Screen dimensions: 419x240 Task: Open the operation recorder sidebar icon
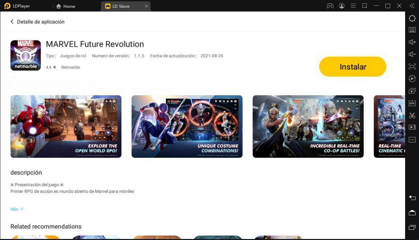tap(412, 79)
